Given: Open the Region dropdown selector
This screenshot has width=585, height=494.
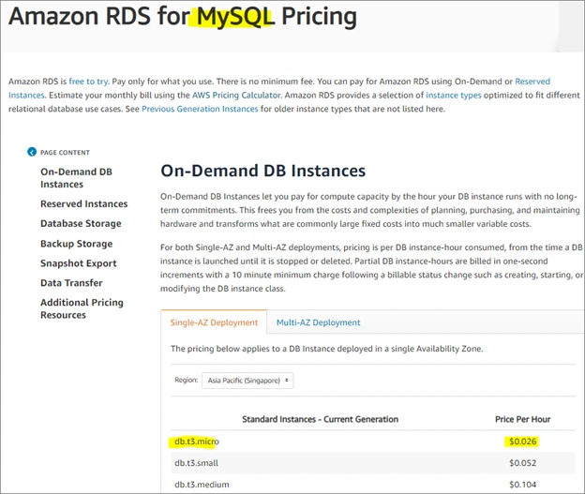Looking at the screenshot, I should click(247, 381).
